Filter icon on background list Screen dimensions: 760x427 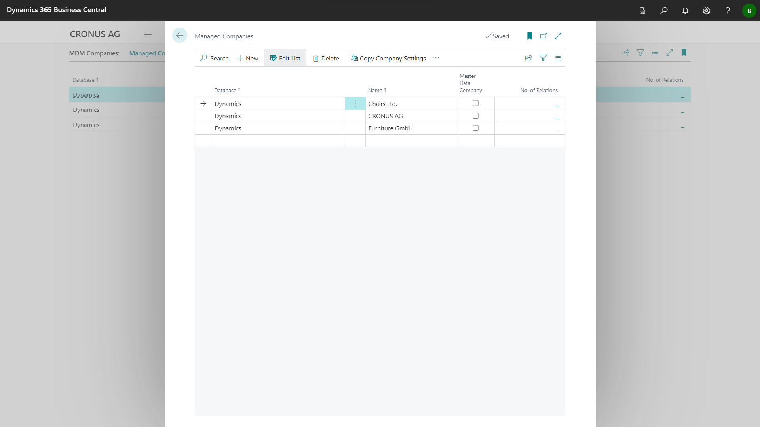click(640, 53)
